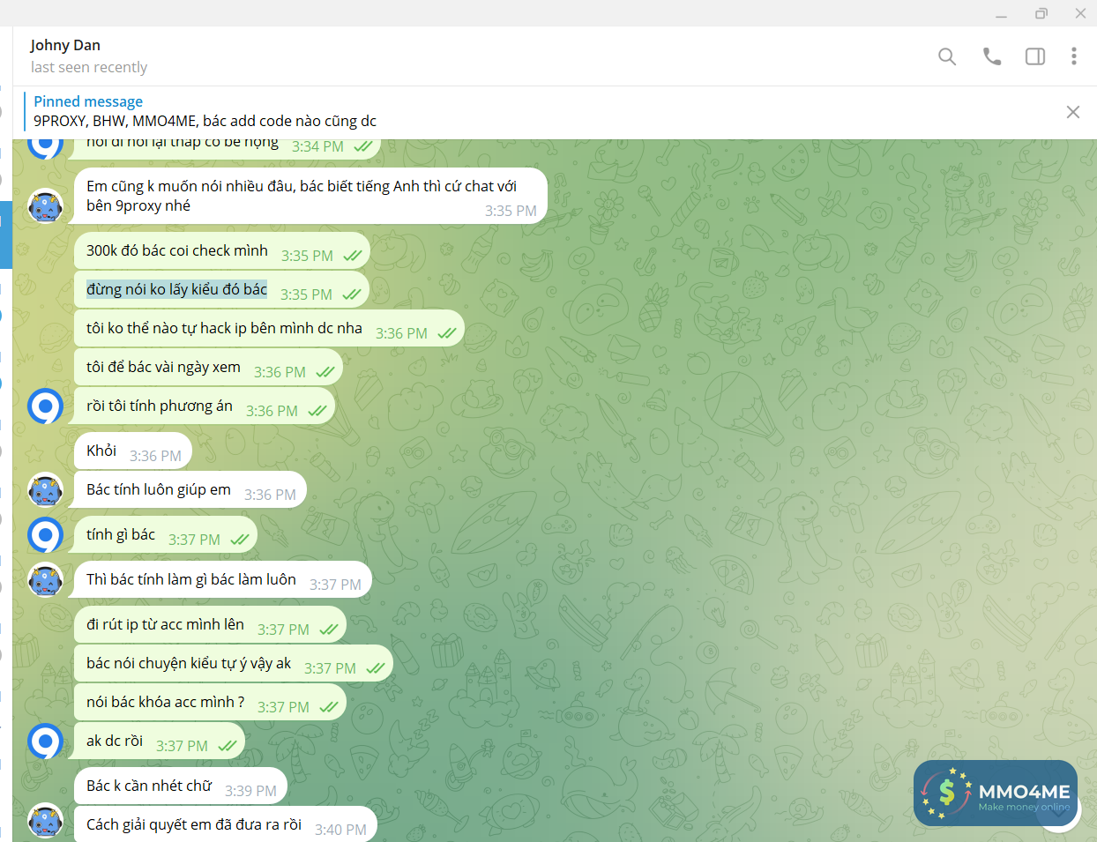Select the message 'nói bác khóa acc mình ?'

click(x=210, y=703)
